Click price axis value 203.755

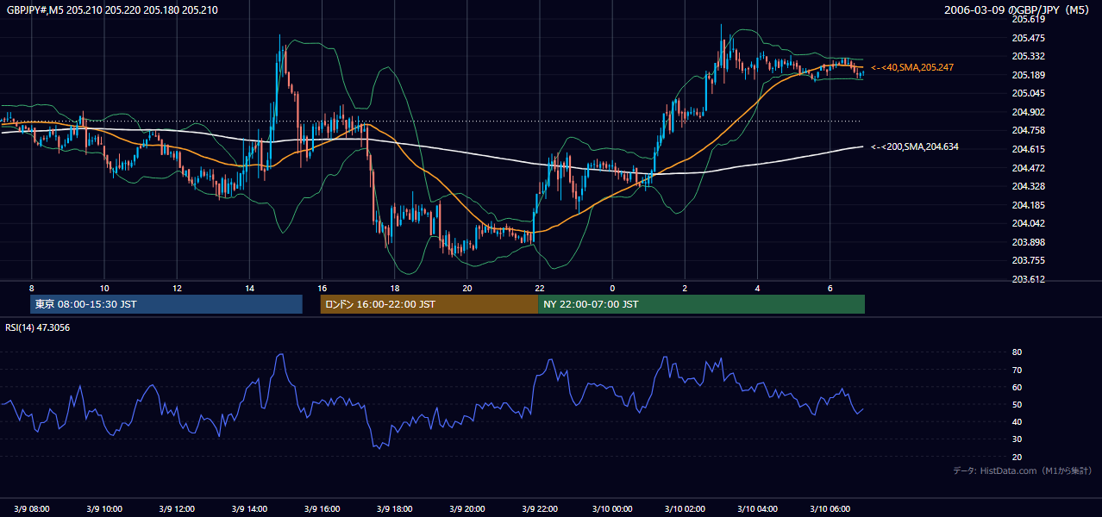(x=1028, y=260)
